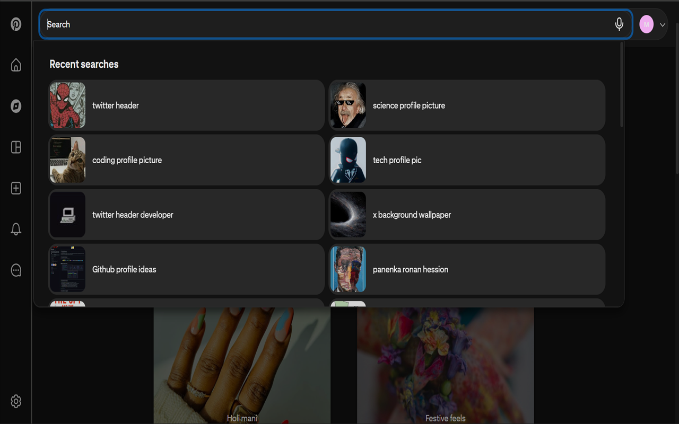Click the 'Recent searches' heading

[84, 64]
